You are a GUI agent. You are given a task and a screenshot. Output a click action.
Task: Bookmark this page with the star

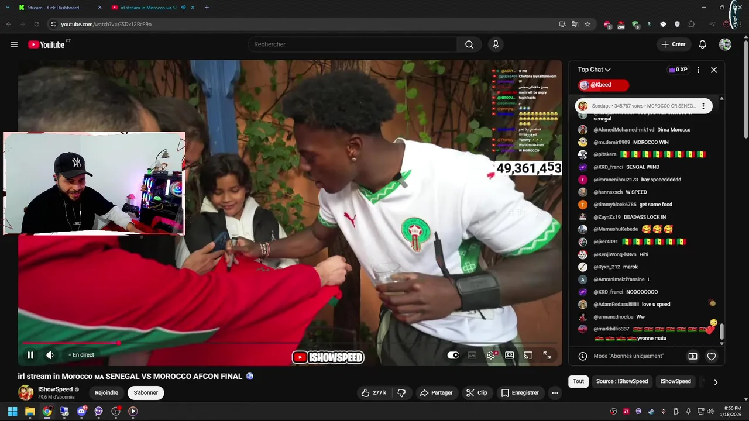(x=587, y=24)
